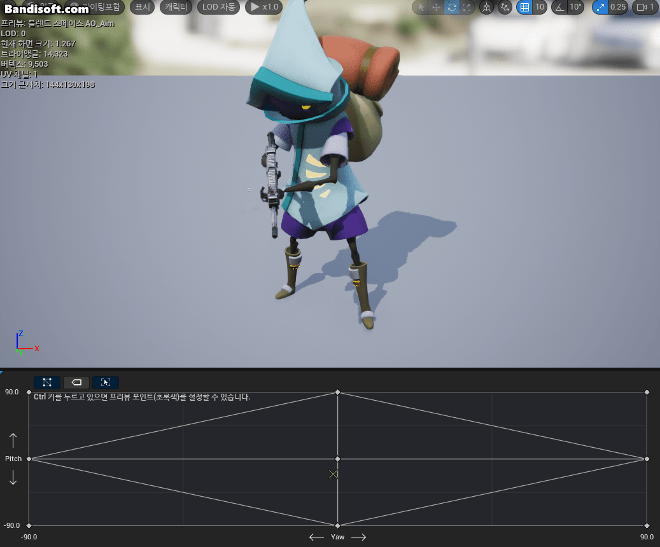Select sample at Yaw 90, Pitch 90
The image size is (660, 547).
(647, 392)
